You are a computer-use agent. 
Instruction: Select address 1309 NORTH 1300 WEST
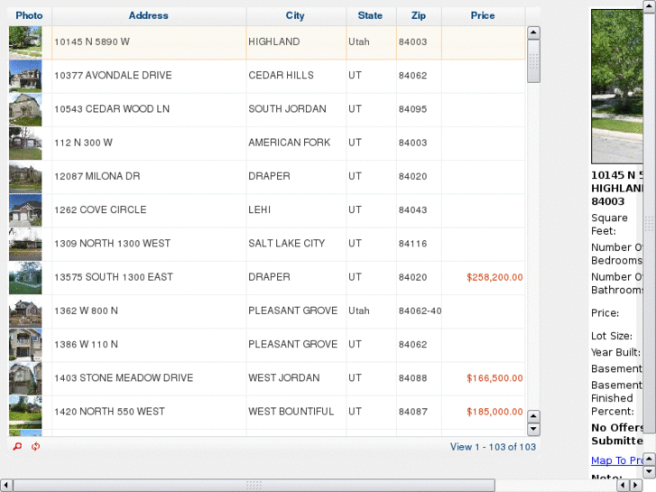point(113,243)
